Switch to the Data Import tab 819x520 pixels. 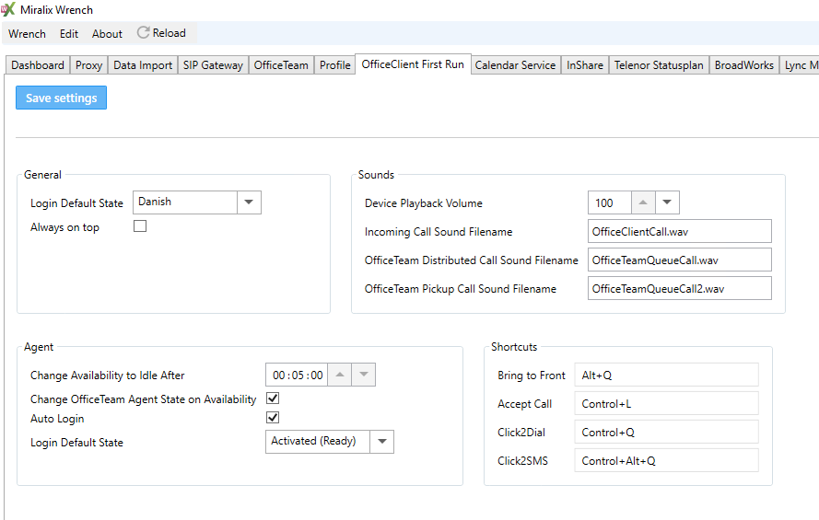click(x=143, y=65)
